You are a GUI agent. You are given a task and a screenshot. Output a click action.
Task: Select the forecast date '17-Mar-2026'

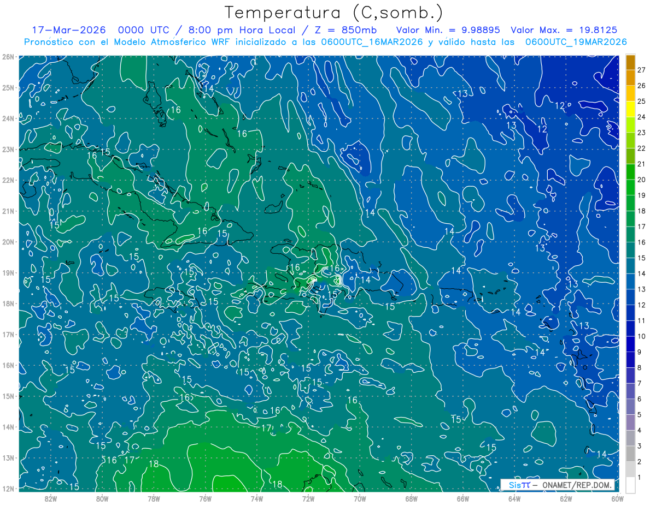69,30
